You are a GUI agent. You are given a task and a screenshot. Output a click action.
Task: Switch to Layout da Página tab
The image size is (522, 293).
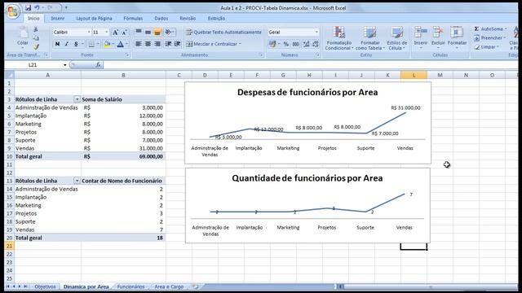[x=94, y=18]
